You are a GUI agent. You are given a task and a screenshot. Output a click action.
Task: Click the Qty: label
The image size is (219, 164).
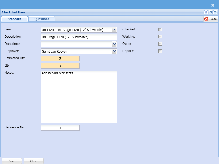coord(7,65)
